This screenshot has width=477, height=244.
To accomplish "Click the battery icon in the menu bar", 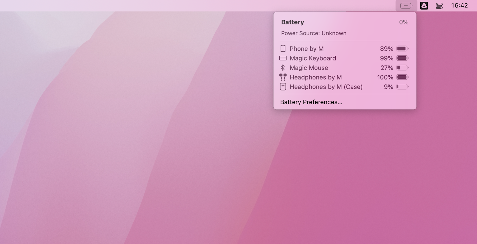I will [x=406, y=6].
